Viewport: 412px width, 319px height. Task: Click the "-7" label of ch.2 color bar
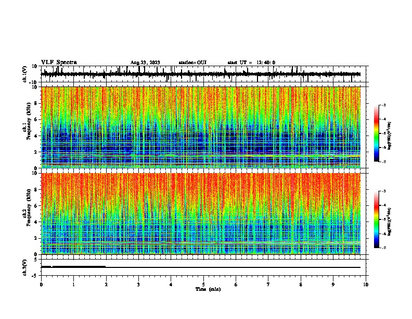384,248
